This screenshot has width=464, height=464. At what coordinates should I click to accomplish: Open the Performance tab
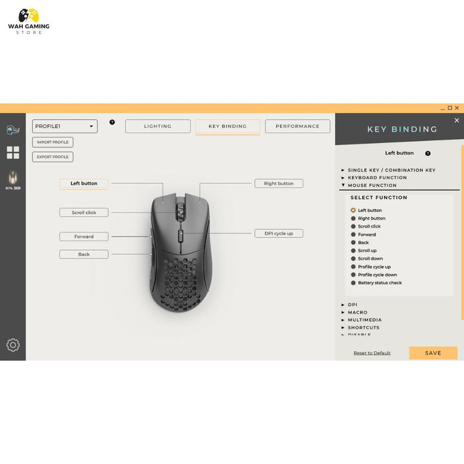pos(297,126)
